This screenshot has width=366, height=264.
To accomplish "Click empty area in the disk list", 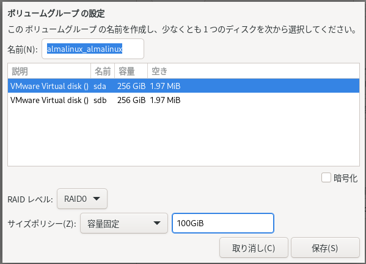I will pyautogui.click(x=183, y=137).
